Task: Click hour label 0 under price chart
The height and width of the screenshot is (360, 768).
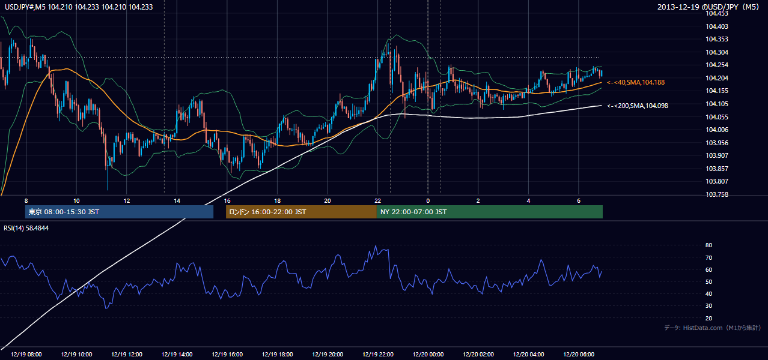Action: coord(428,200)
